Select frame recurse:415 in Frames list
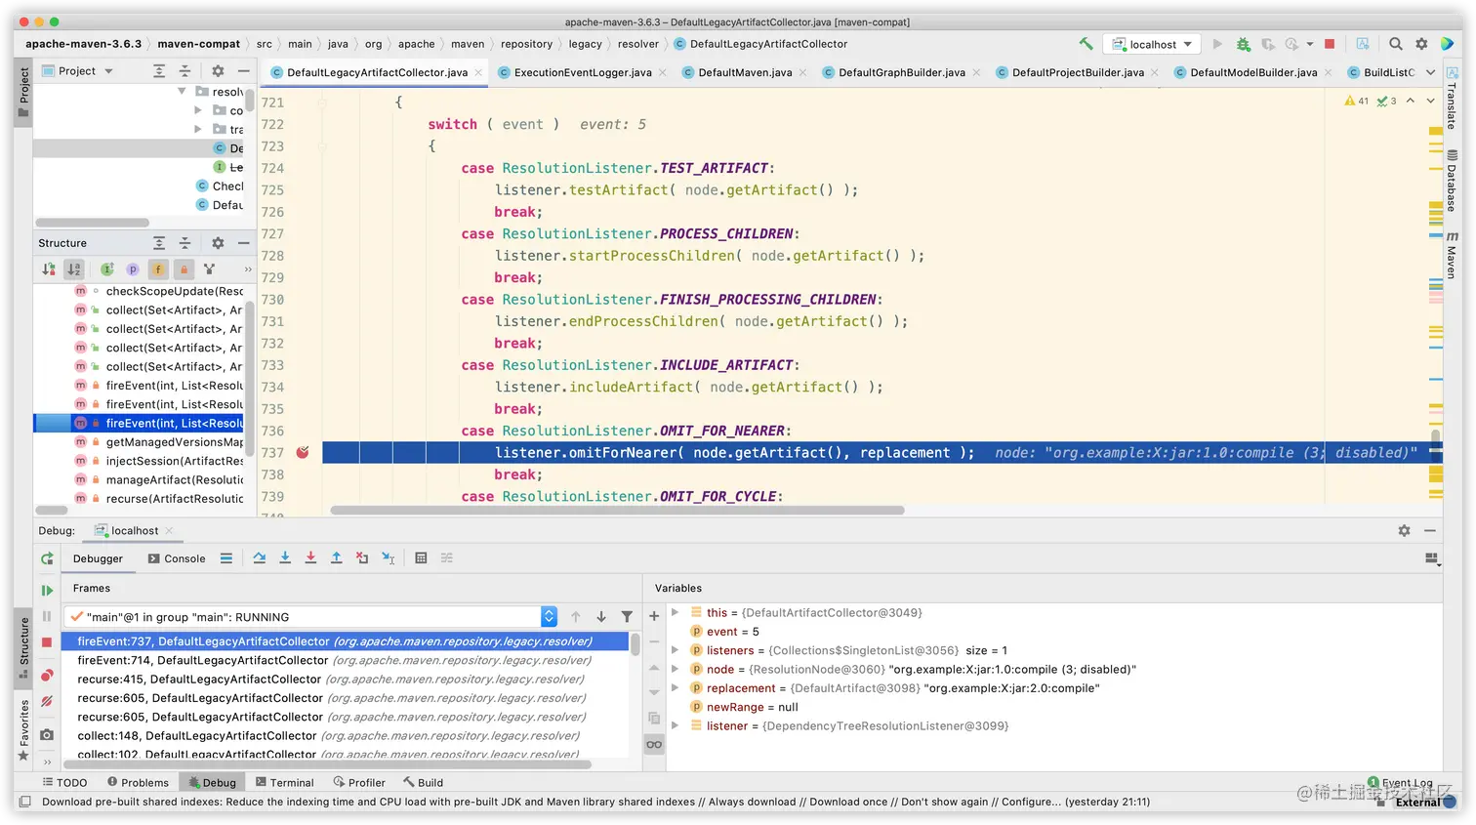 (347, 680)
